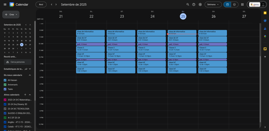Image resolution: width=269 pixels, height=131 pixels.
Task: Uncheck the Ali Hassan calendar
Action: pos(5,80)
